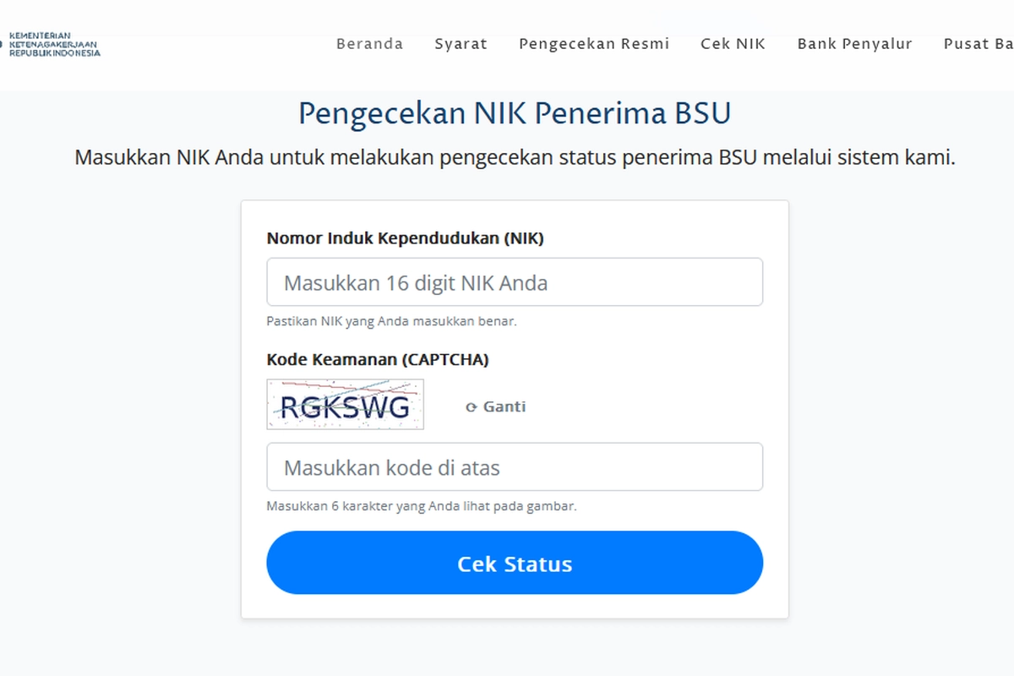Viewport: 1014px width, 676px height.
Task: Click the Pengecekan NIK Penerima BSU heading
Action: 514,112
